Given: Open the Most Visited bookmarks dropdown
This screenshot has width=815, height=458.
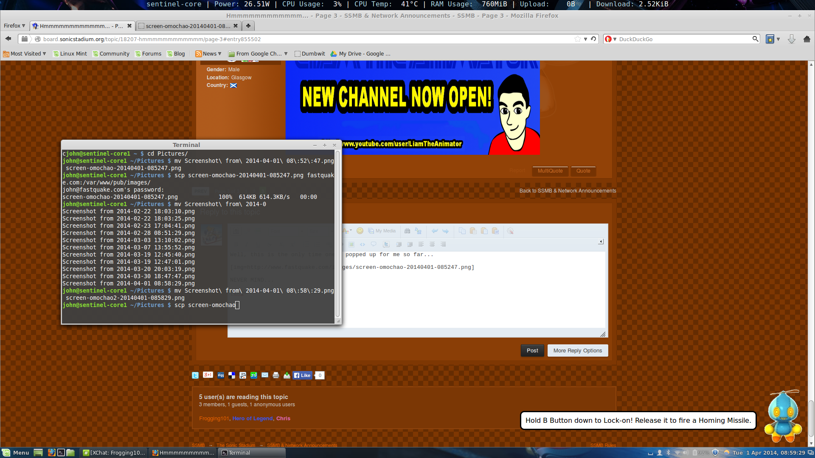Looking at the screenshot, I should (x=25, y=54).
